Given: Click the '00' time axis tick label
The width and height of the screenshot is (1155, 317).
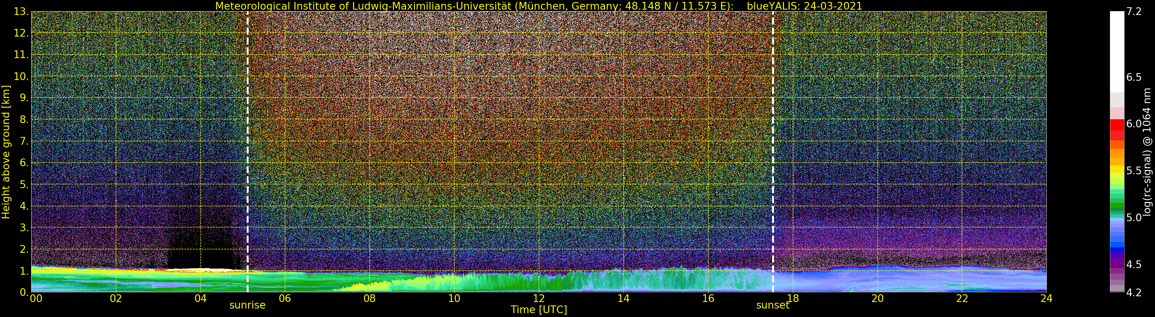Looking at the screenshot, I should coord(36,298).
